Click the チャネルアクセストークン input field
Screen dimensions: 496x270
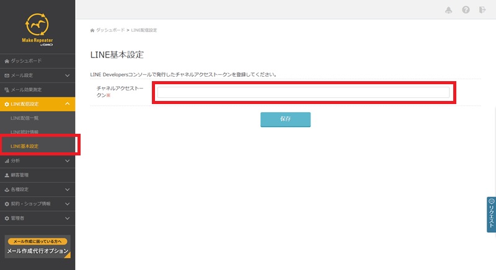(303, 92)
